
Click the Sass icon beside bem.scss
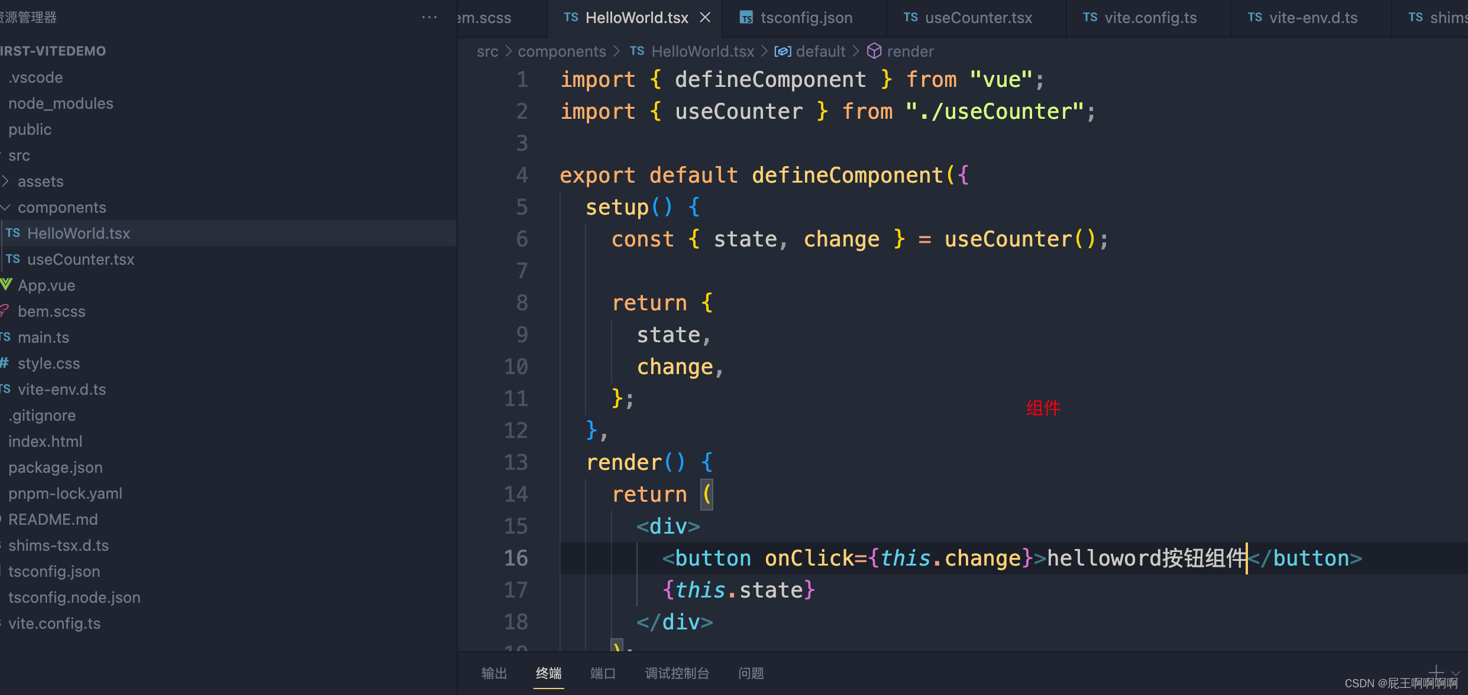pos(5,311)
